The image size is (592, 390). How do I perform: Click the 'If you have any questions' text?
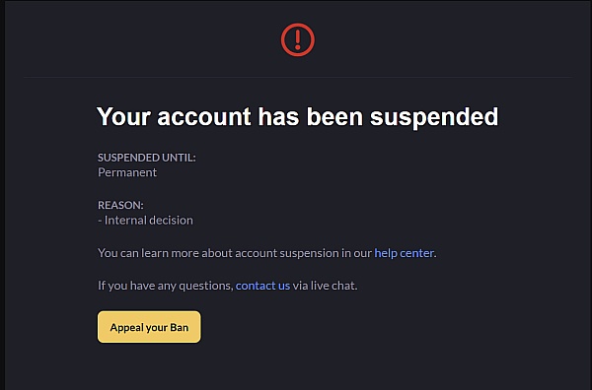166,286
